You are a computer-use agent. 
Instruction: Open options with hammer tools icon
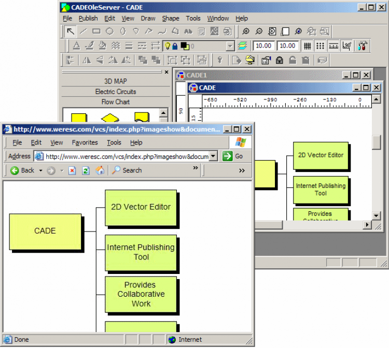coord(363,46)
